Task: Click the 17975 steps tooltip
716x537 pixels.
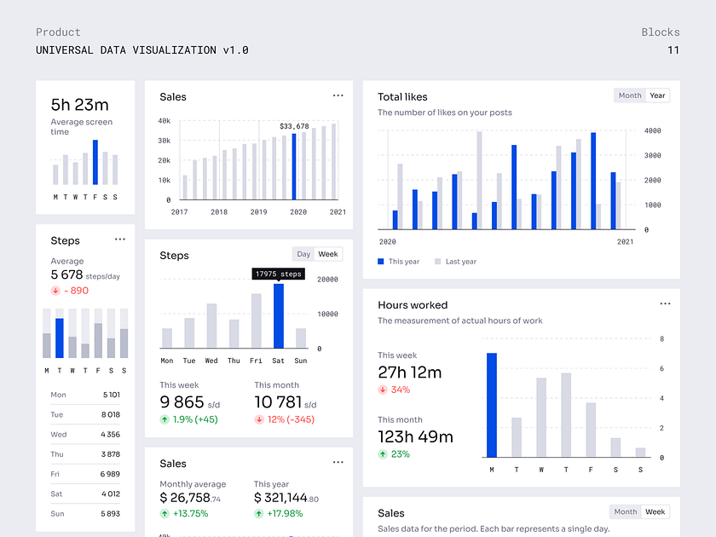Action: pyautogui.click(x=279, y=274)
